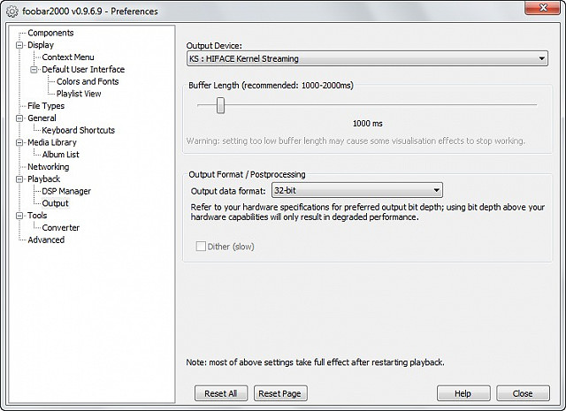
Task: Collapse the Playback tree branch
Action: pyautogui.click(x=19, y=179)
